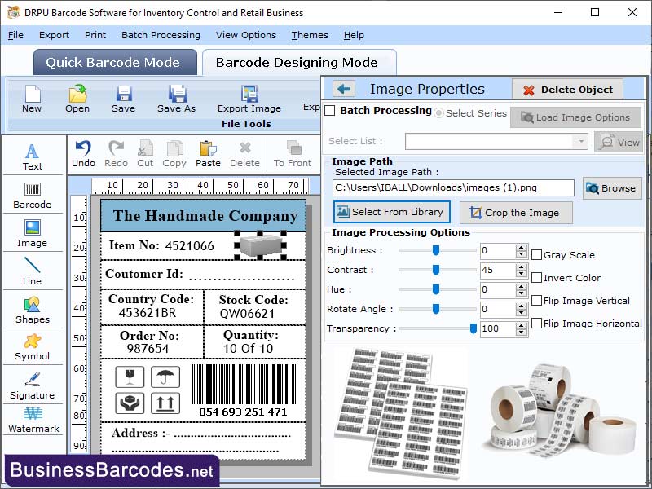This screenshot has height=489, width=652.
Task: Select the Shapes tool
Action: pos(33,313)
